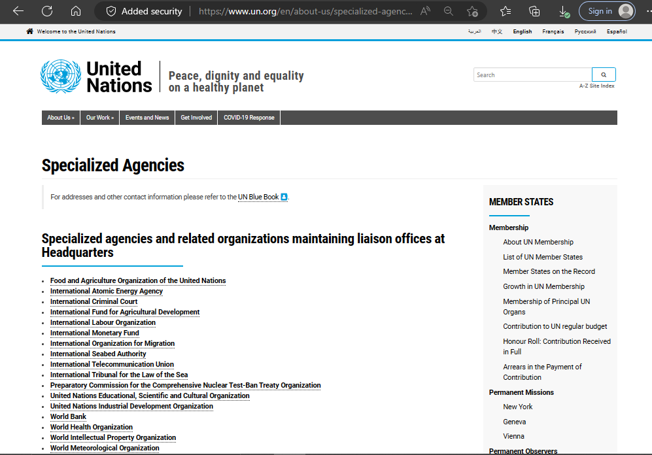This screenshot has width=652, height=455.
Task: Open International Organization for Migration link
Action: tap(112, 343)
